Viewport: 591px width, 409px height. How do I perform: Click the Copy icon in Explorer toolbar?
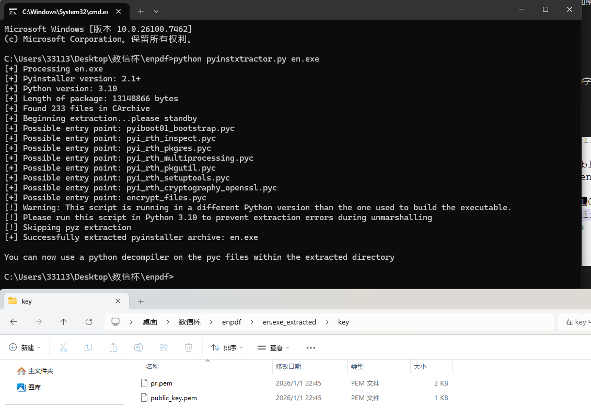(x=88, y=347)
